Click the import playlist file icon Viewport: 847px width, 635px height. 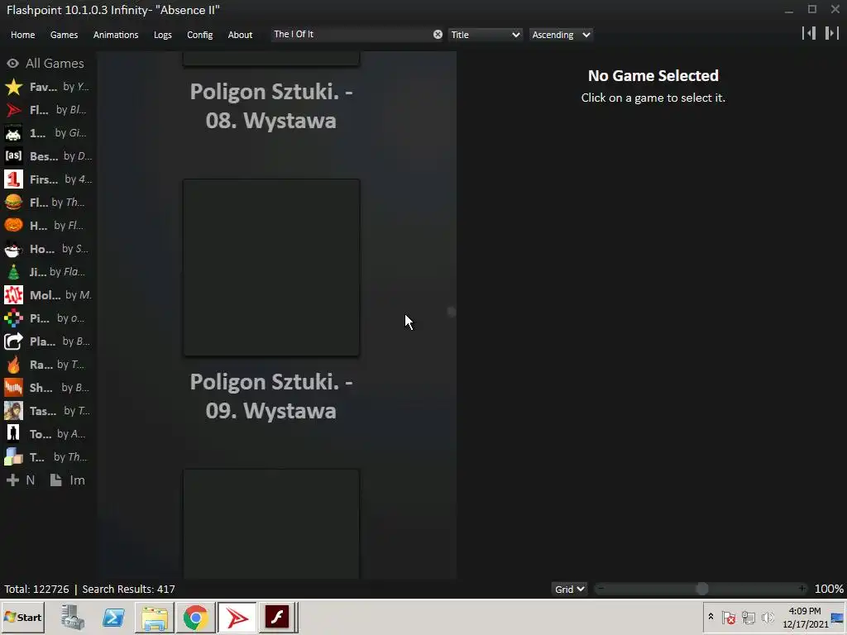click(x=55, y=480)
